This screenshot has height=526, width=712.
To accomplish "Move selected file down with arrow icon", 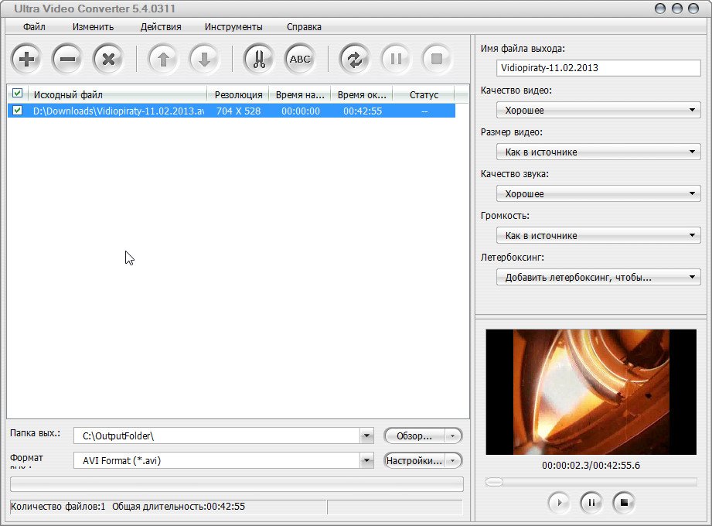I will click(x=204, y=59).
